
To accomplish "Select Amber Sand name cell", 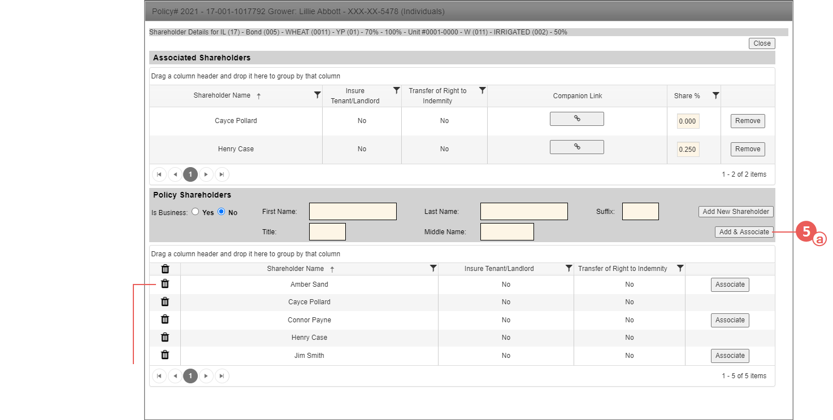I will pyautogui.click(x=309, y=285).
